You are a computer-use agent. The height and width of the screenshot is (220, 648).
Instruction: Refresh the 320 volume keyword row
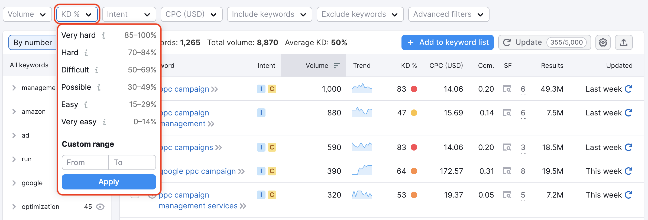point(628,195)
